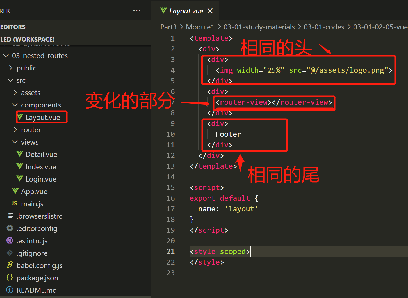Screen dimensions: 408x298
Task: Open .browserslistrc file
Action: pyautogui.click(x=39, y=216)
